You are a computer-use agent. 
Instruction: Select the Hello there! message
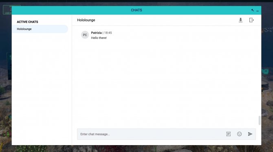[x=99, y=38]
